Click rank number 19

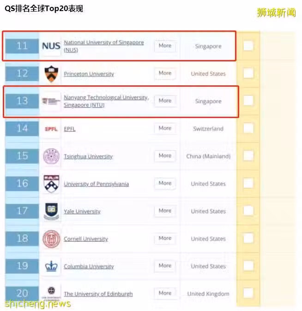[x=22, y=266]
